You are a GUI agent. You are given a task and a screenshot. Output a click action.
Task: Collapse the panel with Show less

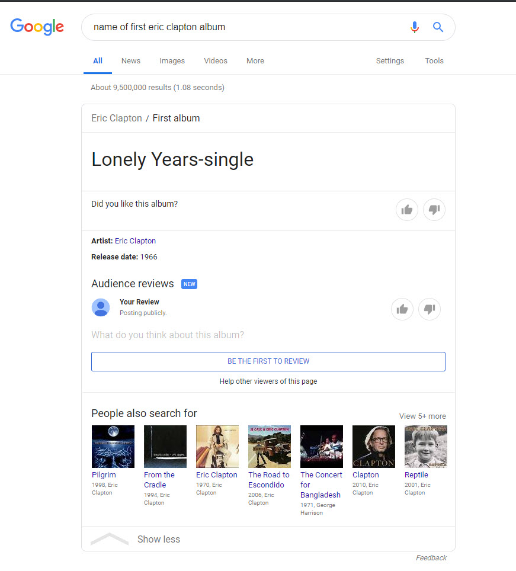158,539
